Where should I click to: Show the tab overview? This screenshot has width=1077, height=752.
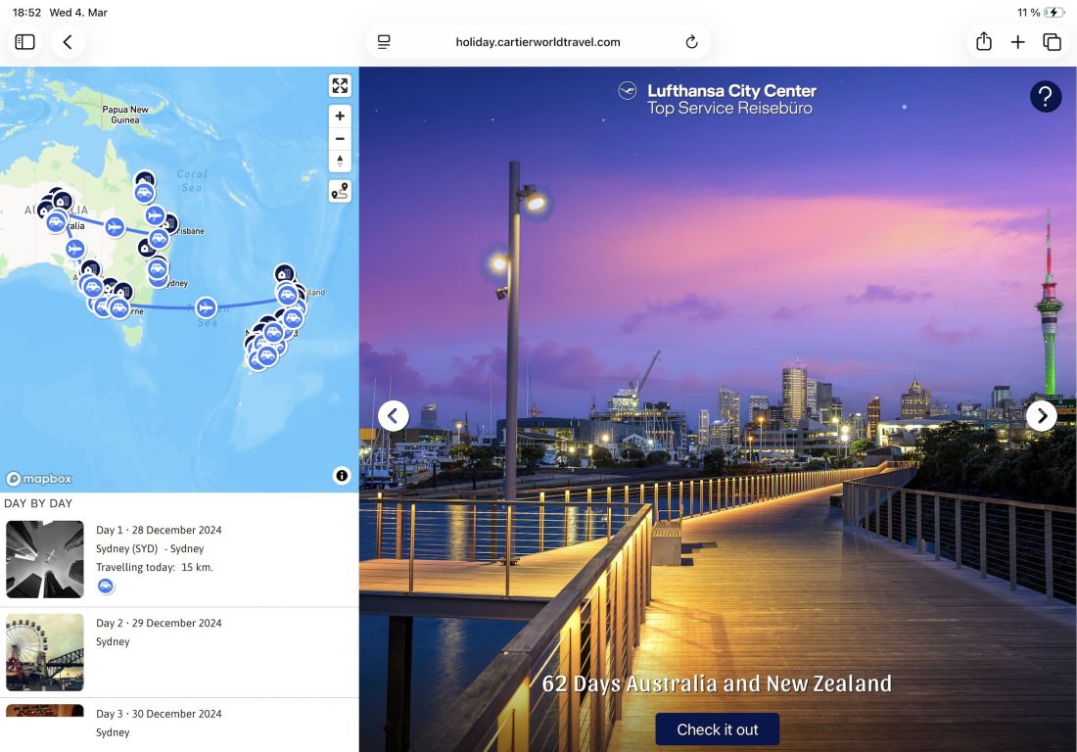click(x=1053, y=42)
